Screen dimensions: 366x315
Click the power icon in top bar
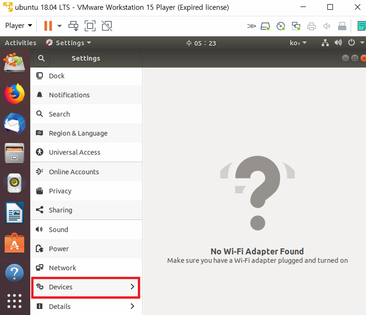click(x=352, y=42)
